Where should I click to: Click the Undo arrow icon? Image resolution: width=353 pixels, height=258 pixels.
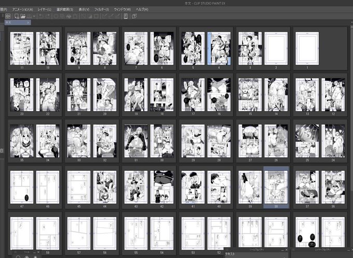[41, 16]
